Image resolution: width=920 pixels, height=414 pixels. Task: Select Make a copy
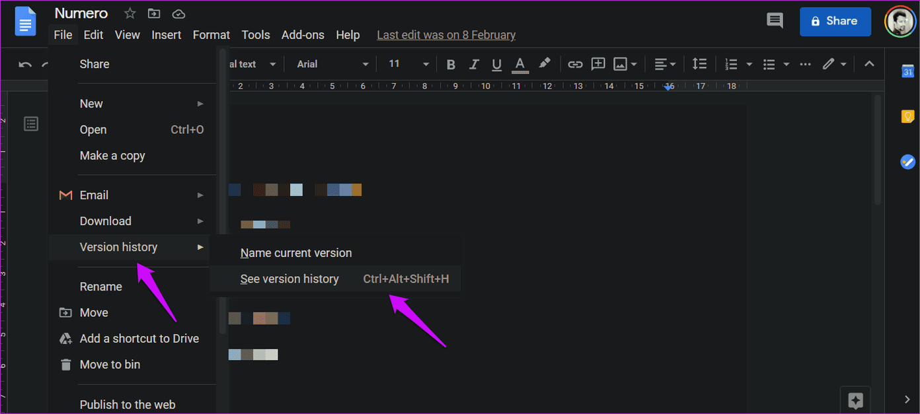(x=132, y=156)
